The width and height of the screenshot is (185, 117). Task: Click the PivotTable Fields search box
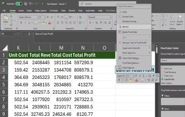pos(172,60)
